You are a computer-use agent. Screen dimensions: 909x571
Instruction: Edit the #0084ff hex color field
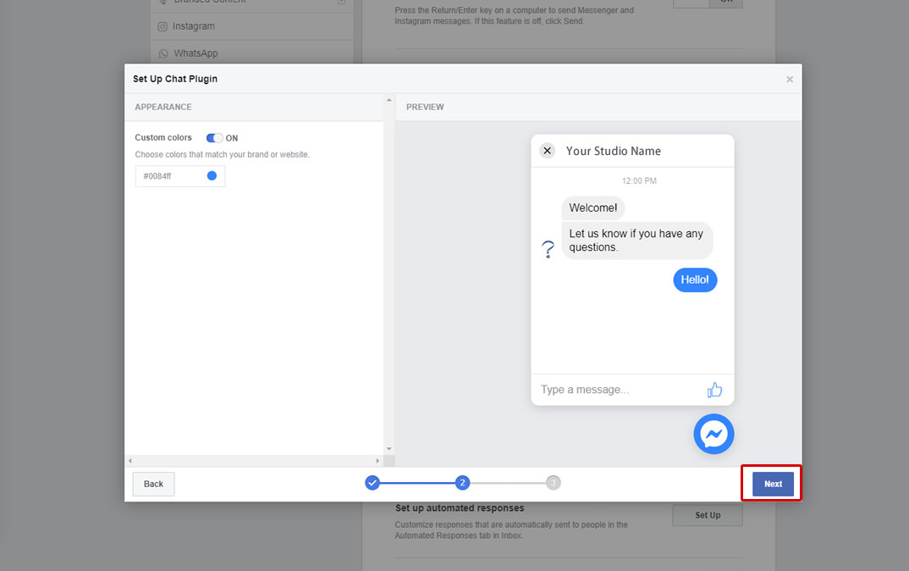pos(180,176)
